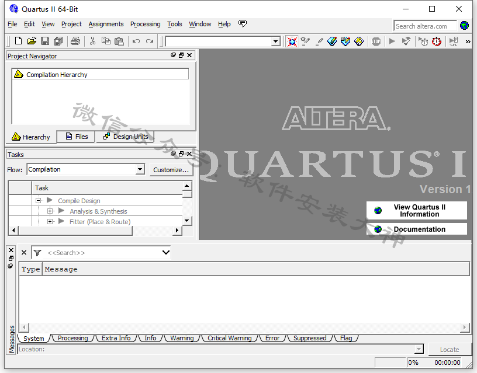Open the message Search dropdown arrow
477x373 pixels.
point(166,252)
